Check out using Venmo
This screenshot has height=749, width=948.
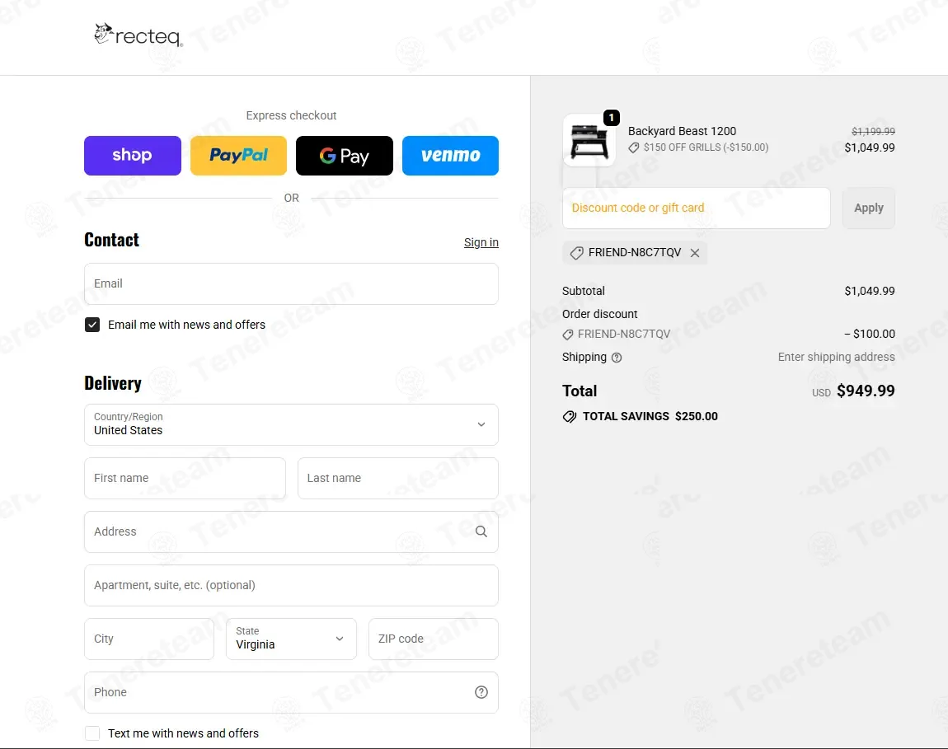[450, 156]
